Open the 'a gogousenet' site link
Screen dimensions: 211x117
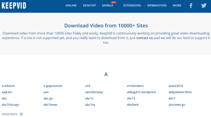click(53, 86)
